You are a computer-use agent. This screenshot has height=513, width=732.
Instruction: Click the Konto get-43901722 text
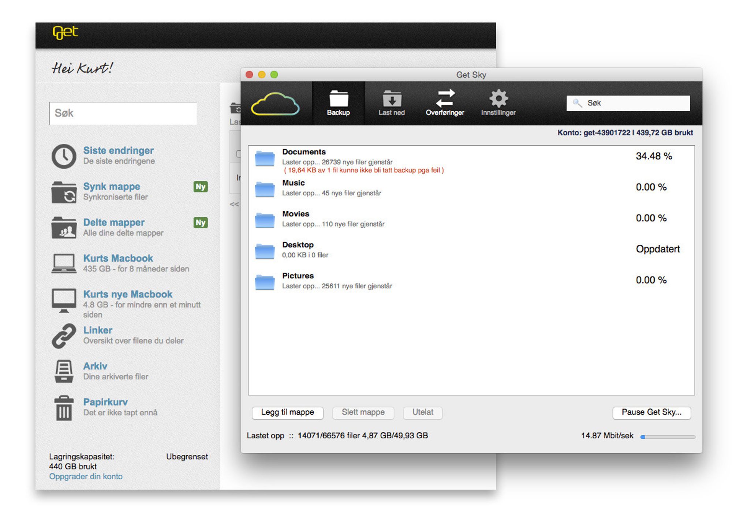point(594,132)
